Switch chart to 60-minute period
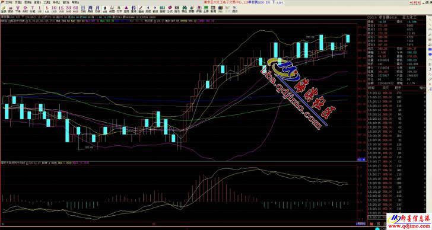Viewport: 432px width, 230px height. click(76, 9)
